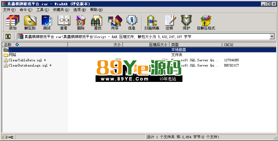The height and width of the screenshot is (141, 278).
Task: Click the ClearDatabaseLogs.sql * filename
Action: tap(30, 66)
